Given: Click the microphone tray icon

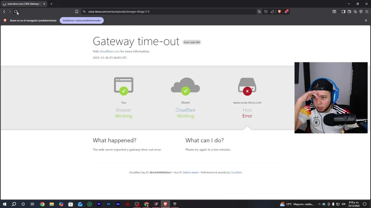Looking at the screenshot, I should pos(333,204).
